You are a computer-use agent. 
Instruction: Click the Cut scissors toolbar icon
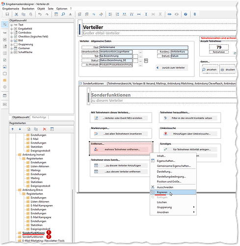(x=16, y=14)
